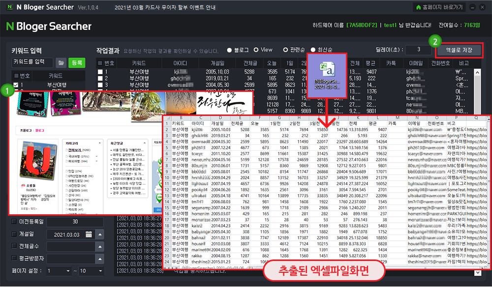Viewport: 492px width, 287px height.
Task: Check the 이전등록일 filter checkbox
Action: tap(14, 222)
